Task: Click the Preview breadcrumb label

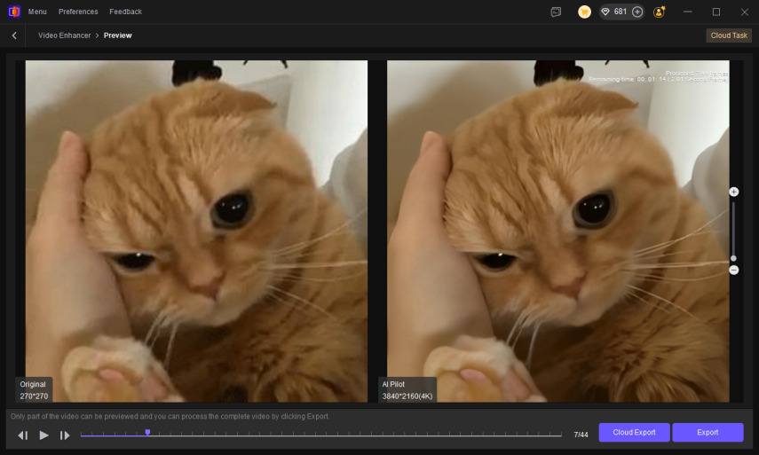Action: (x=118, y=35)
